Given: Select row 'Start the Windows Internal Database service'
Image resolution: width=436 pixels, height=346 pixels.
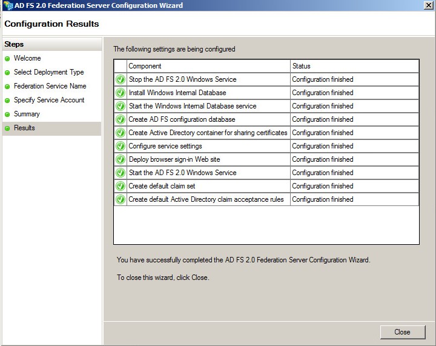Looking at the screenshot, I should (x=266, y=106).
